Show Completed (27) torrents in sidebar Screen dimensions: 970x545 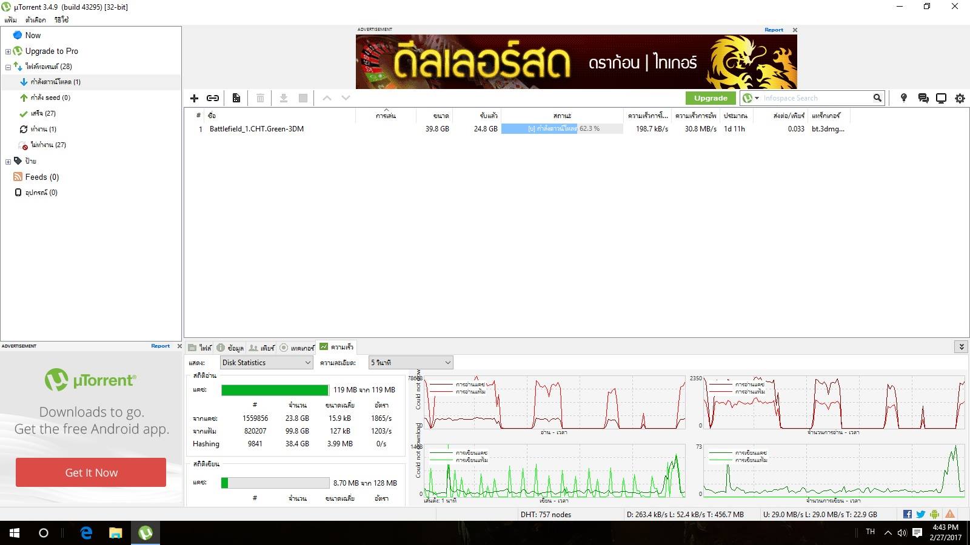[x=43, y=113]
